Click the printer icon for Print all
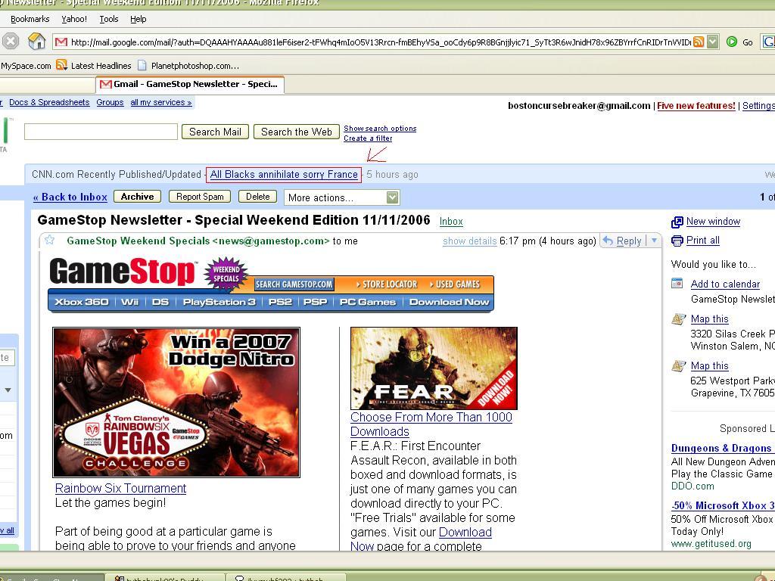The image size is (775, 581). [x=677, y=241]
